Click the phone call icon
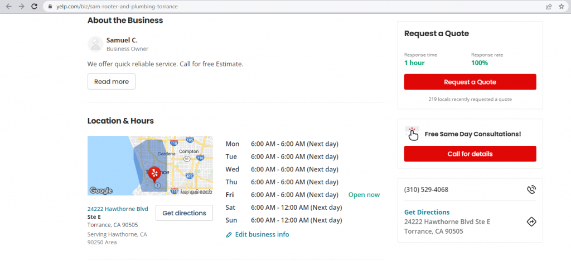This screenshot has height=261, width=571. pos(531,190)
